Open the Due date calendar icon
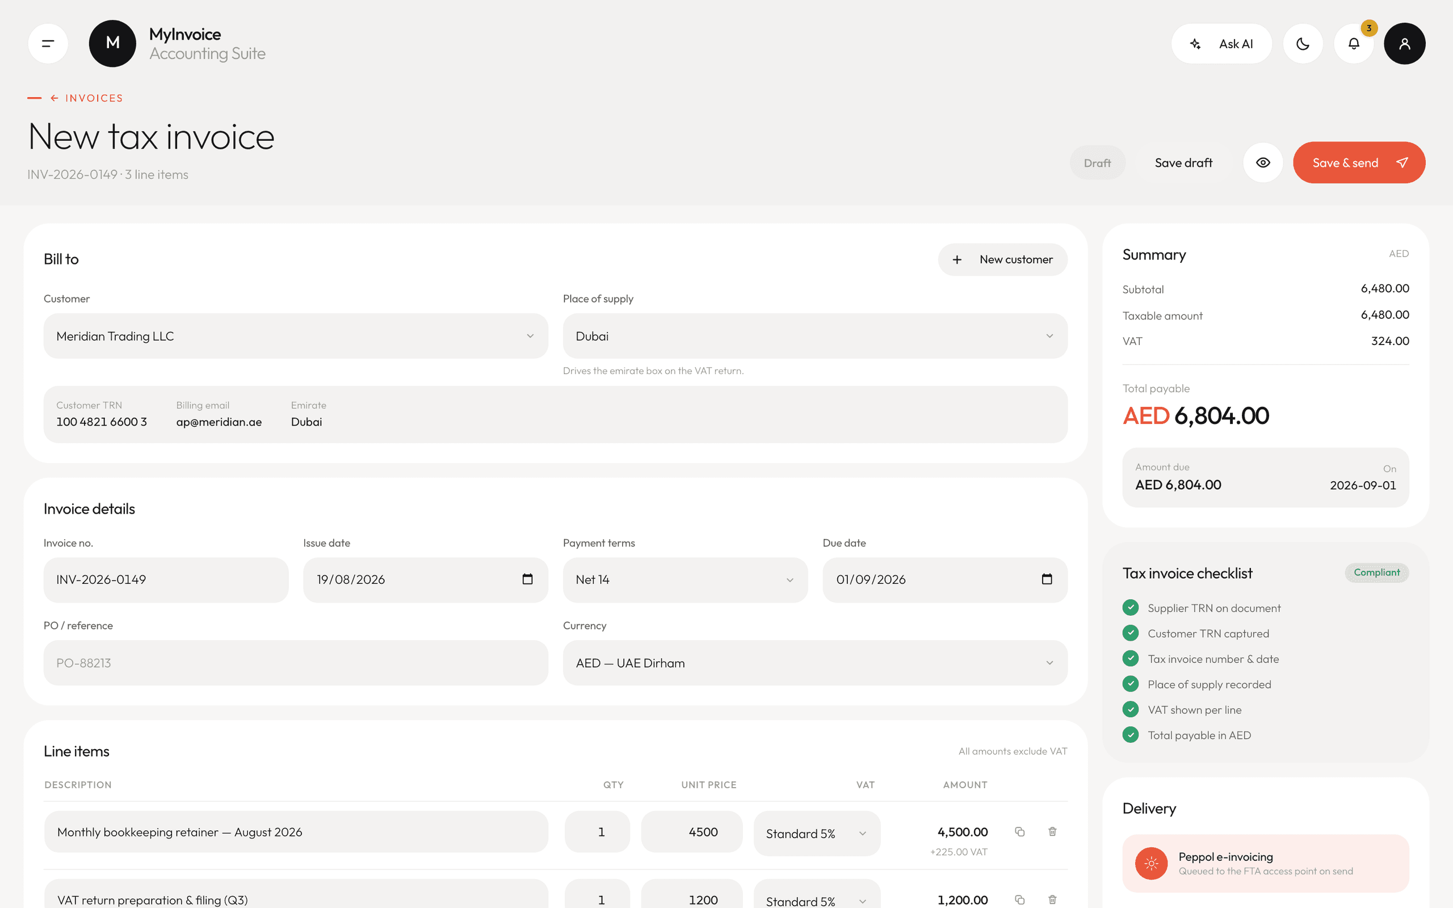 tap(1047, 579)
